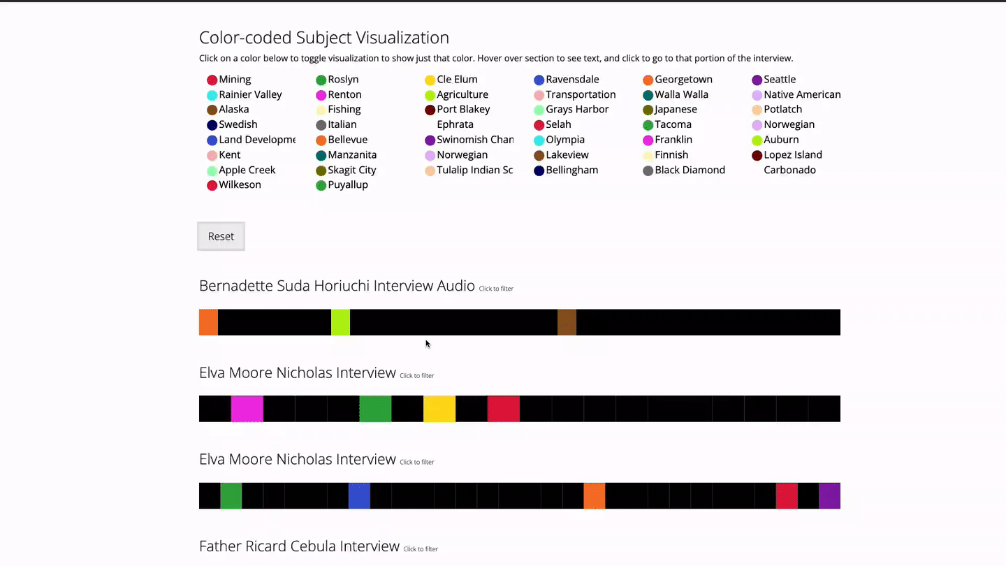Viewport: 1006px width, 566px height.
Task: Choose the Ephrata legend label
Action: [455, 124]
